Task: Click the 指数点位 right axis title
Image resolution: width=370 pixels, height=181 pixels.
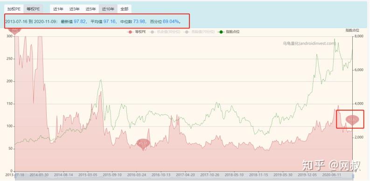Action: click(352, 30)
